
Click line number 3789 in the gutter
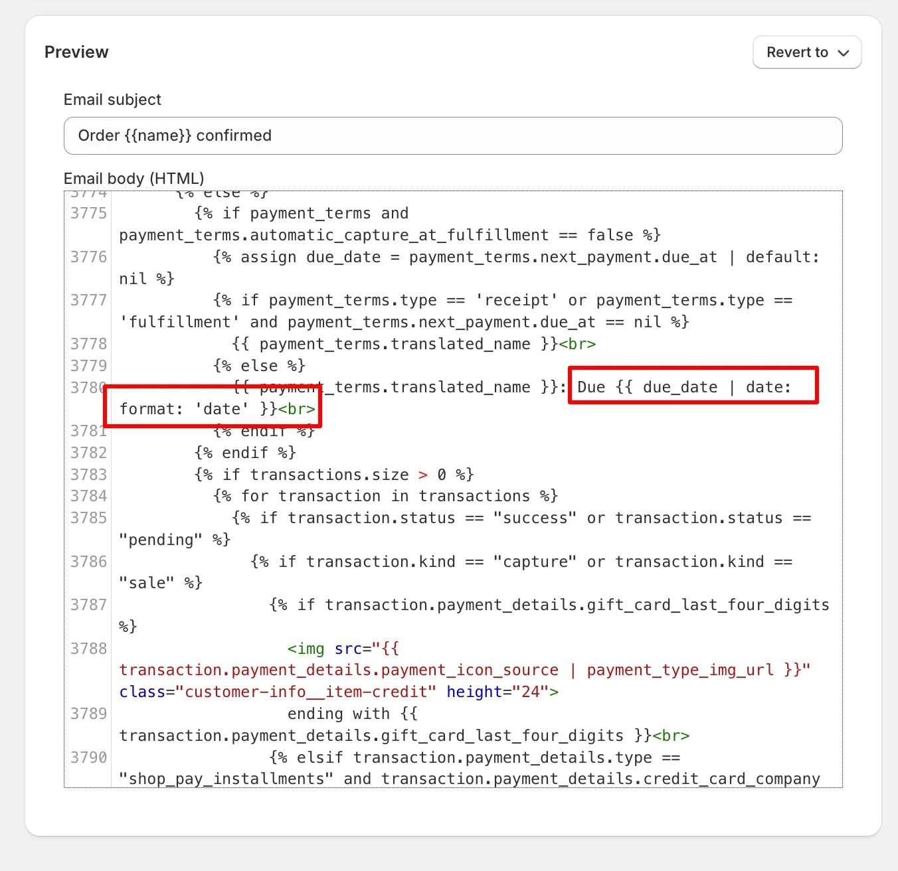[89, 714]
